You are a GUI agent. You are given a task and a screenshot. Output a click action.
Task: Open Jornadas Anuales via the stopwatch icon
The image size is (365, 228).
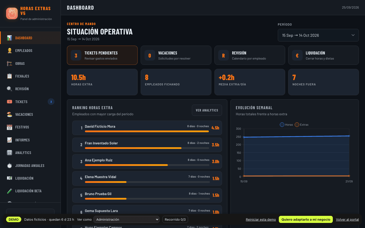point(9,165)
